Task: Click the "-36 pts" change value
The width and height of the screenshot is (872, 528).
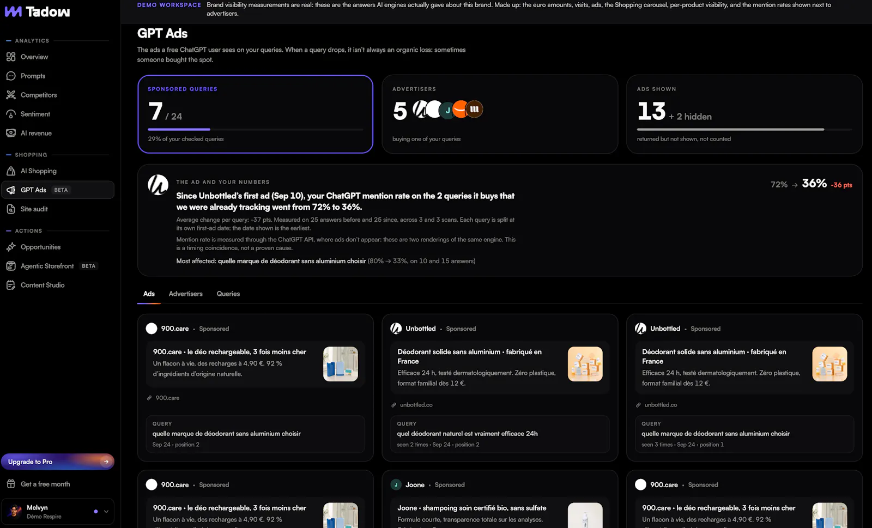Action: point(841,185)
